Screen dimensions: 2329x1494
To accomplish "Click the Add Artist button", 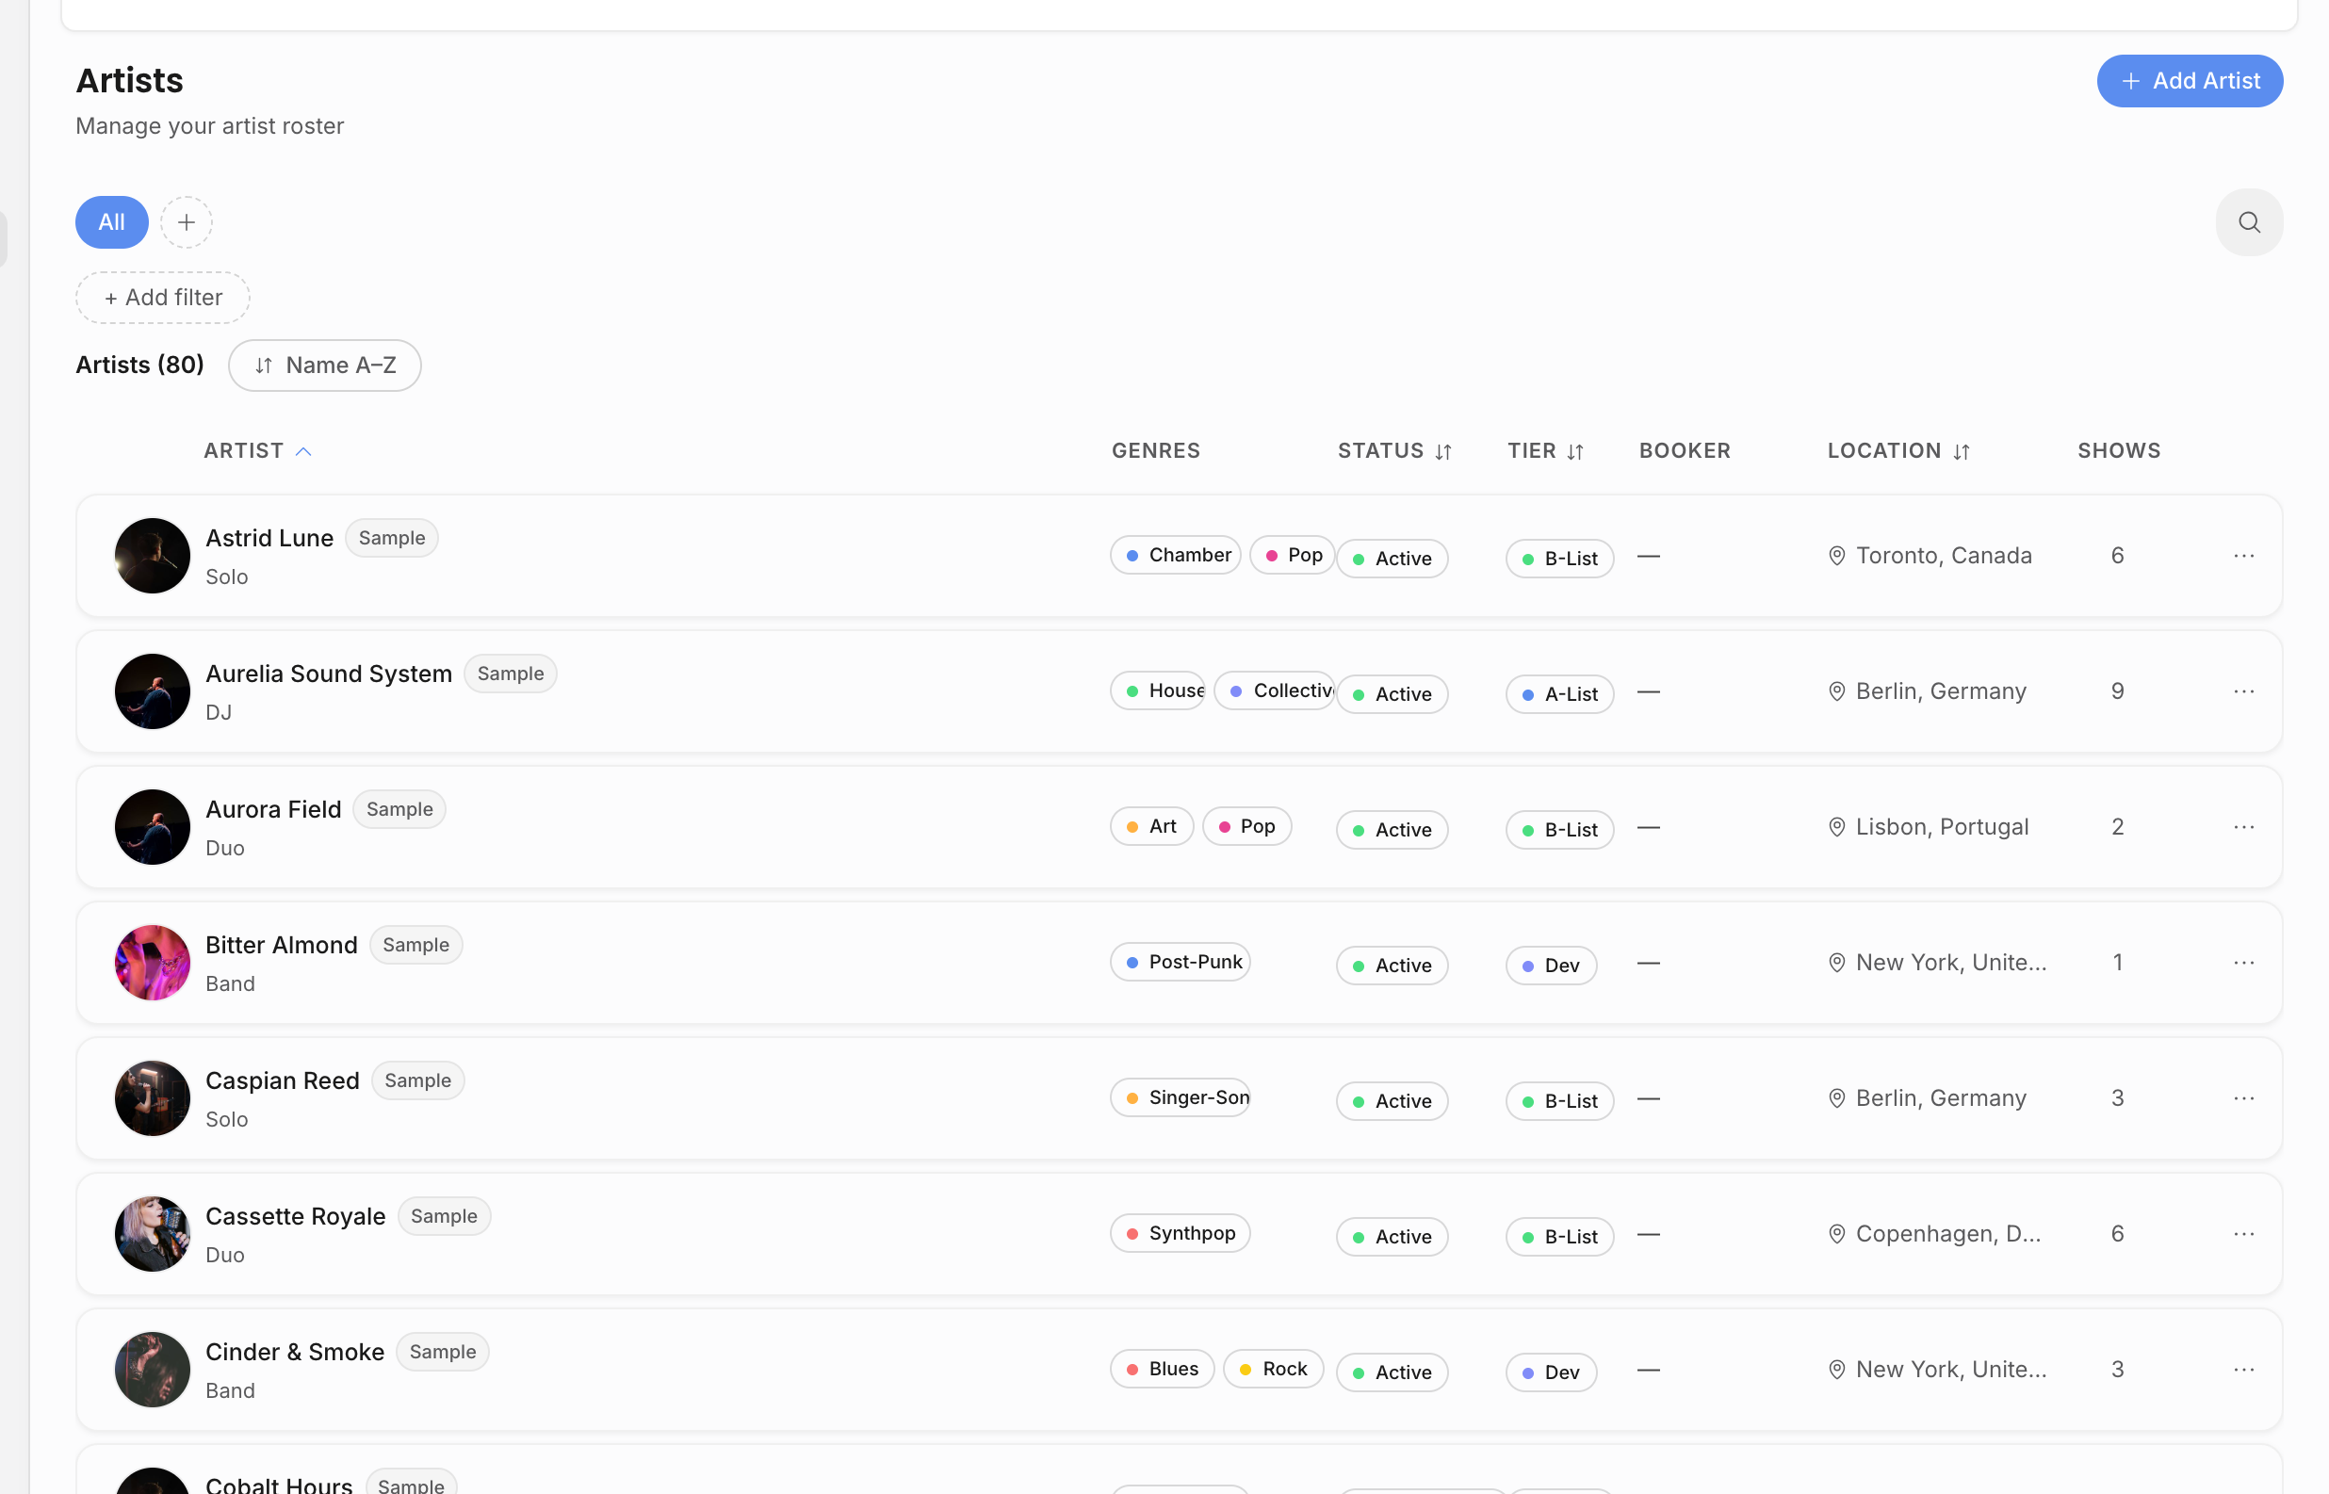I will point(2190,80).
